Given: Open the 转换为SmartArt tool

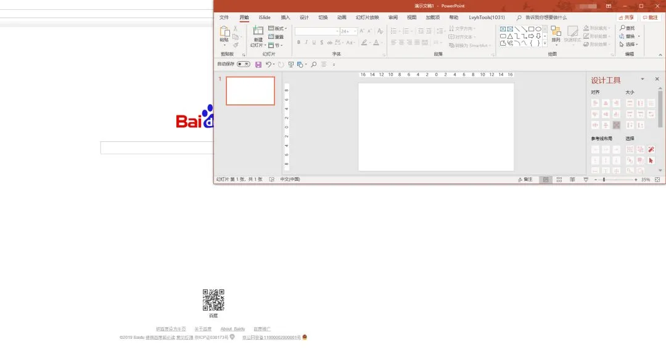Looking at the screenshot, I should [x=470, y=46].
